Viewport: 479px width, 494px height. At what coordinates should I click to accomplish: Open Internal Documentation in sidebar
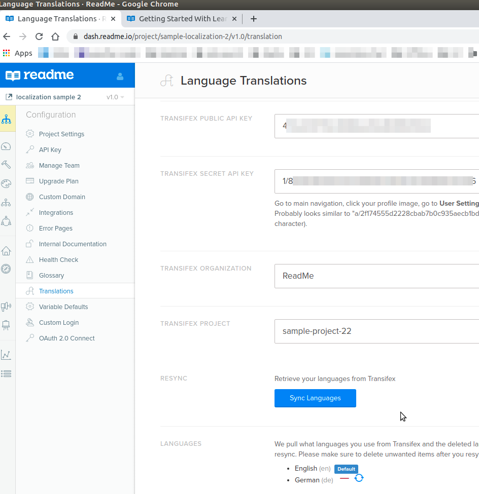coord(73,244)
